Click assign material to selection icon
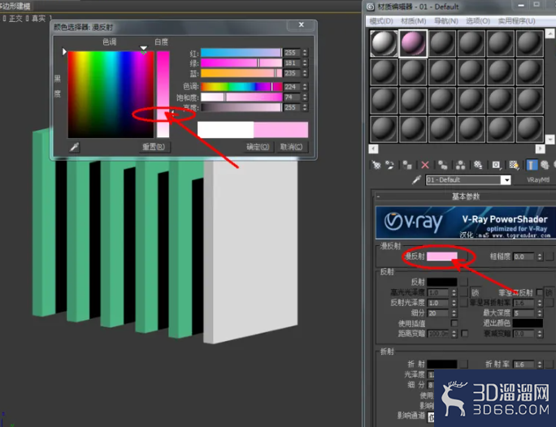Screen dimensions: 556x427 coord(407,165)
